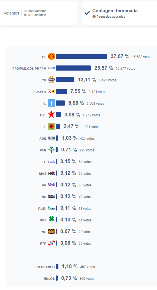
Task: Select the PCP-PEV hammer and sunflower icon
Action: coord(52,91)
